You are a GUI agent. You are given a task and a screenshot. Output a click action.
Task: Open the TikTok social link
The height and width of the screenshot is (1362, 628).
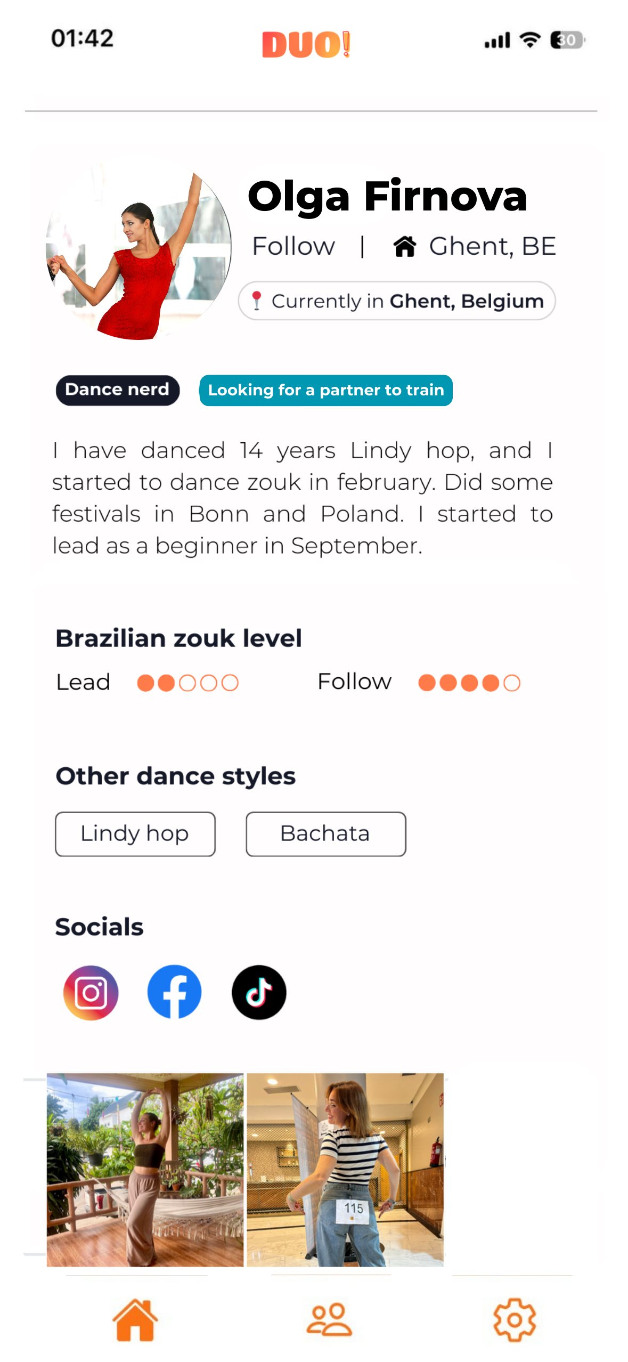[259, 992]
